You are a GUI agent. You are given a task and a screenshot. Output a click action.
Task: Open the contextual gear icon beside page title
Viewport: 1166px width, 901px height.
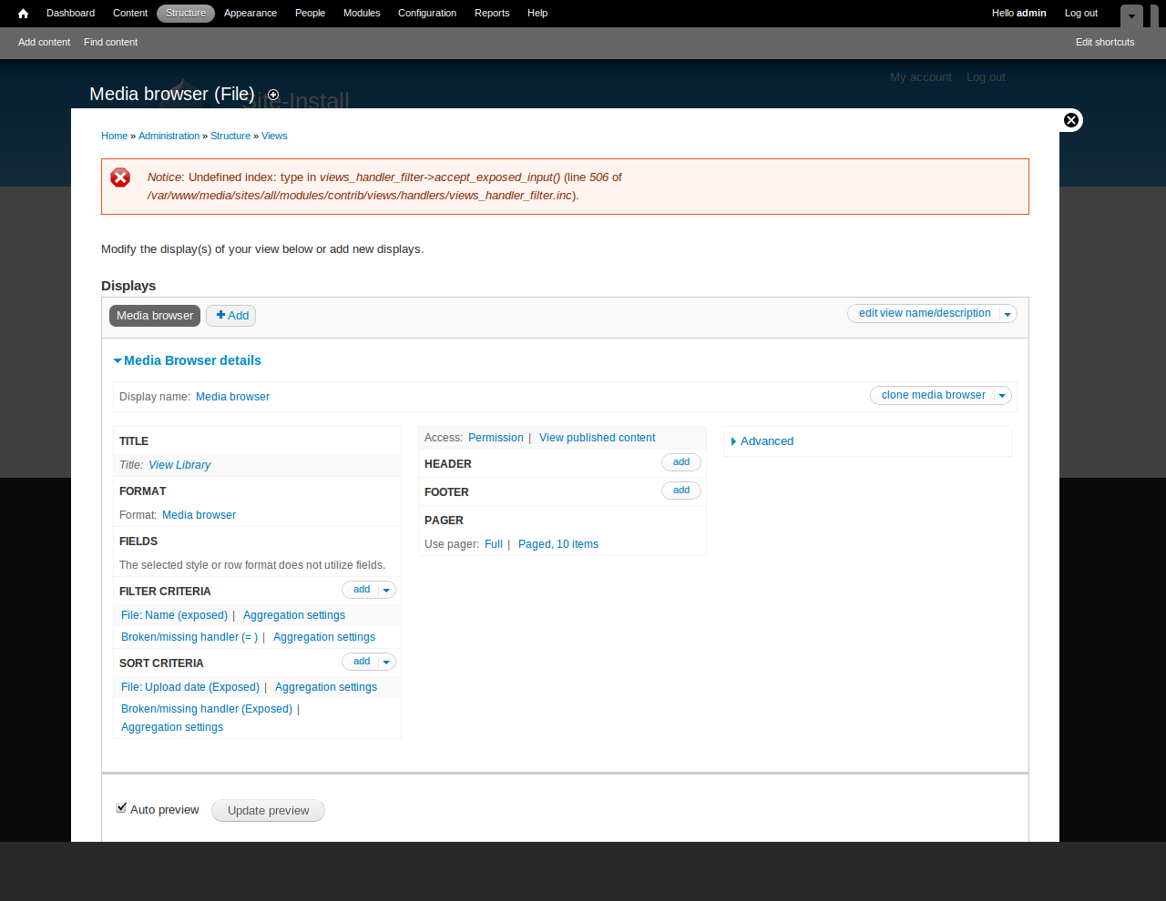(272, 95)
